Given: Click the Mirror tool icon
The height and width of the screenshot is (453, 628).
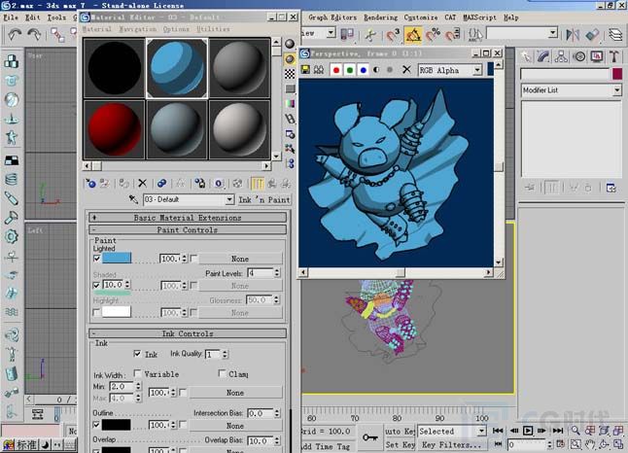Looking at the screenshot, I should (x=573, y=34).
